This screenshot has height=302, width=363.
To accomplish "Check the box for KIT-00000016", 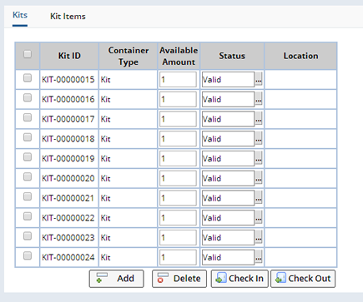I will [x=28, y=97].
